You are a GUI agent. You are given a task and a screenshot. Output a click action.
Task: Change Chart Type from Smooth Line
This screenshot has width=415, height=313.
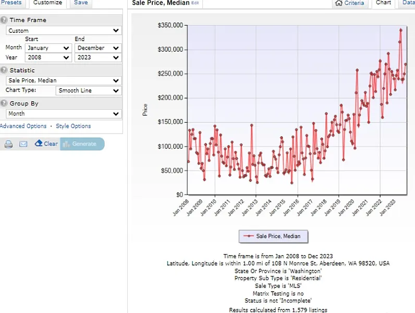[88, 91]
